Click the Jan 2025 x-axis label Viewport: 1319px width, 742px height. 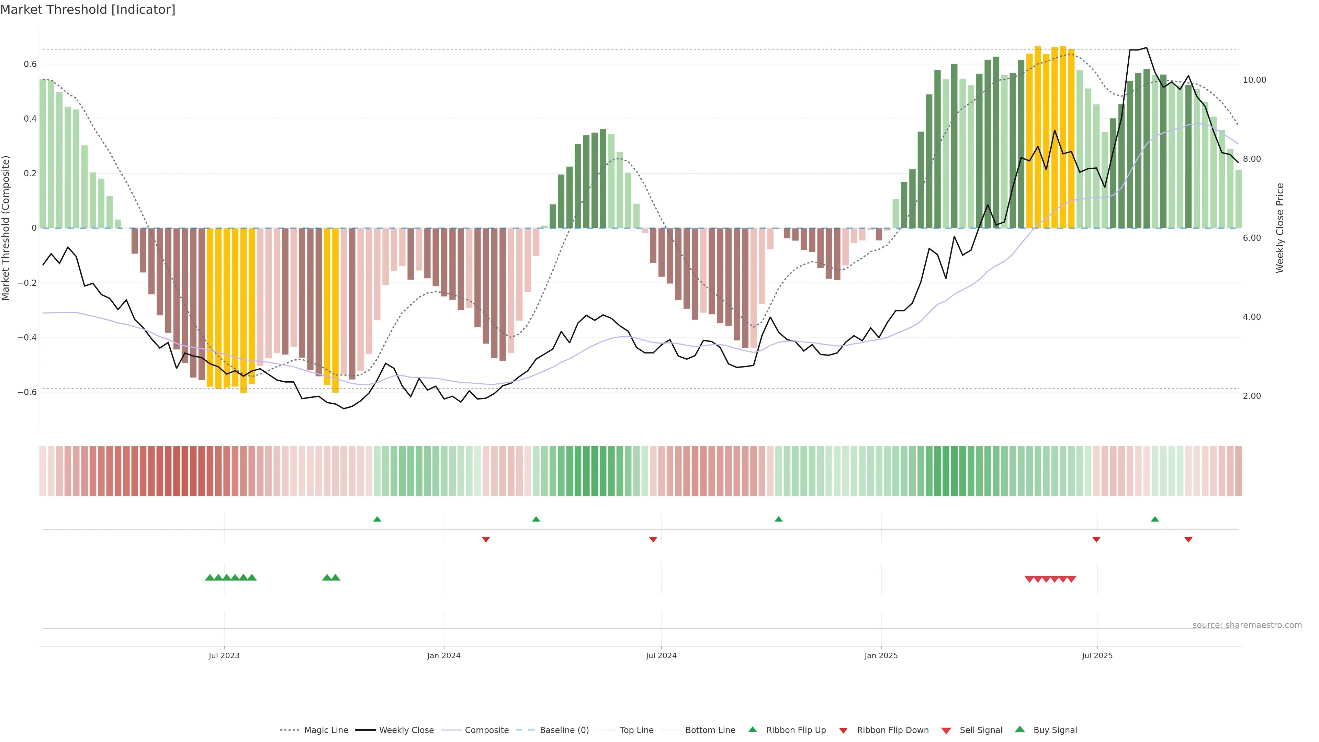[881, 655]
